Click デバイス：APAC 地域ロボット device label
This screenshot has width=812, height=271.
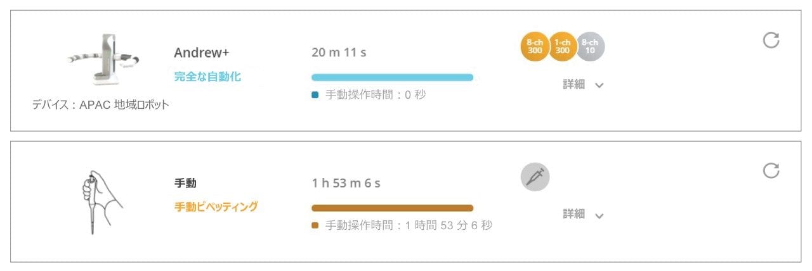[101, 105]
